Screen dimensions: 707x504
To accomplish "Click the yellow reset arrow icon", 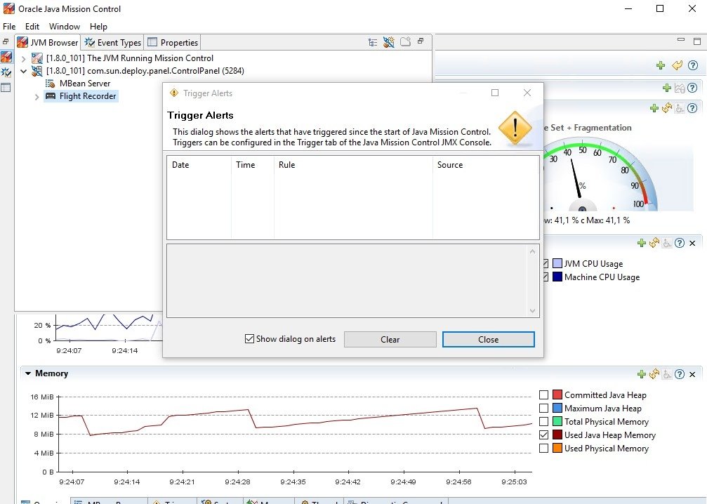I will tap(677, 65).
